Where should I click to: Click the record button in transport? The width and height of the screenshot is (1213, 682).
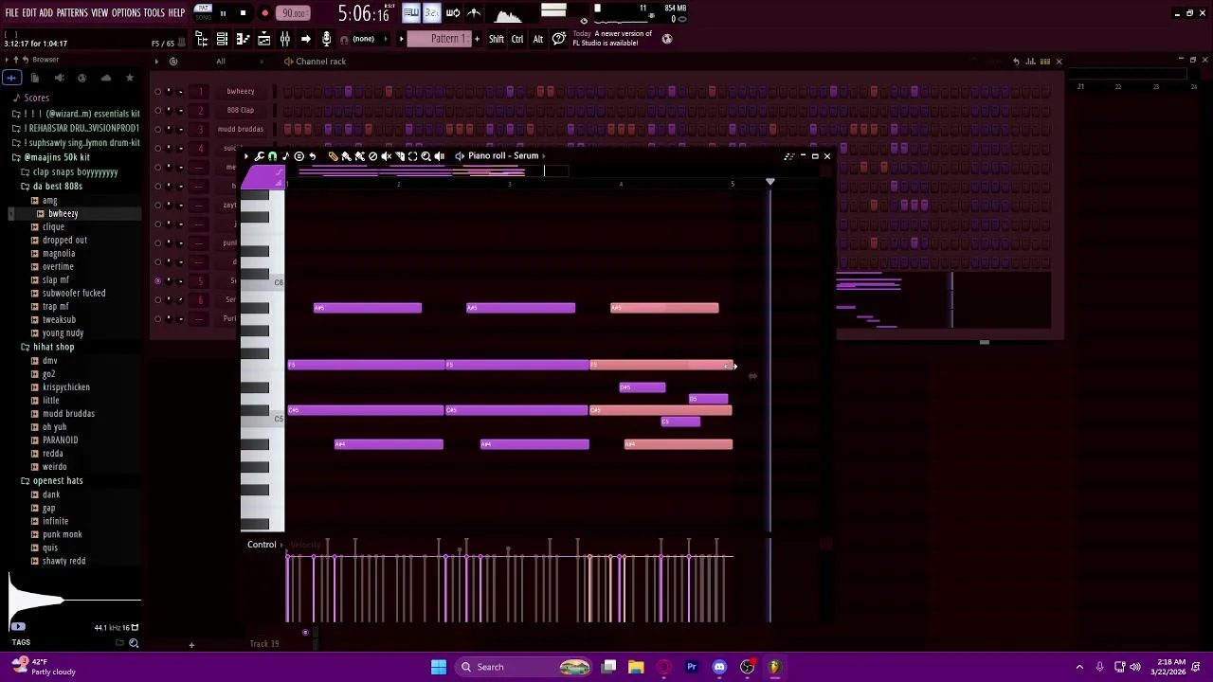pyautogui.click(x=264, y=13)
